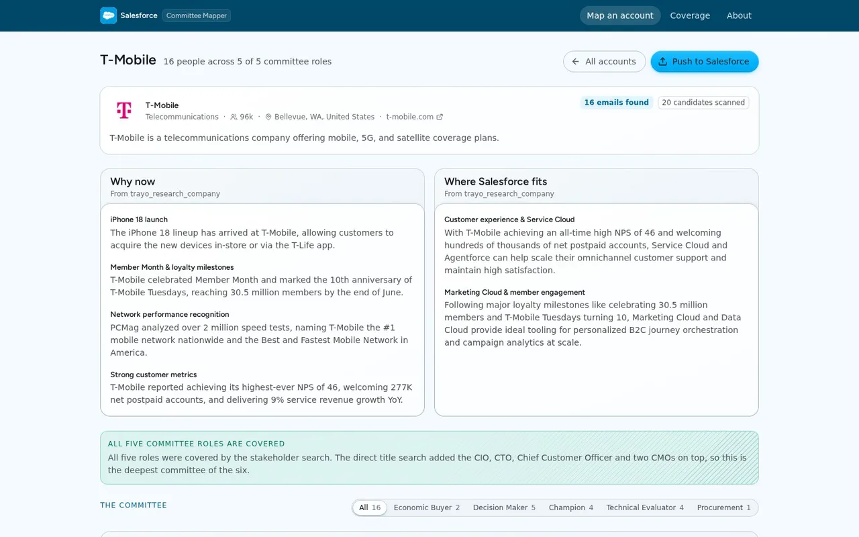Click THE COMMITTEE section label
Viewport: 859px width, 537px height.
pos(134,505)
